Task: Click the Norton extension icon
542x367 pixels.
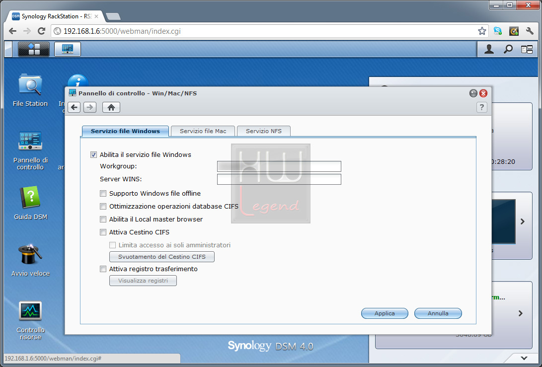Action: 514,31
